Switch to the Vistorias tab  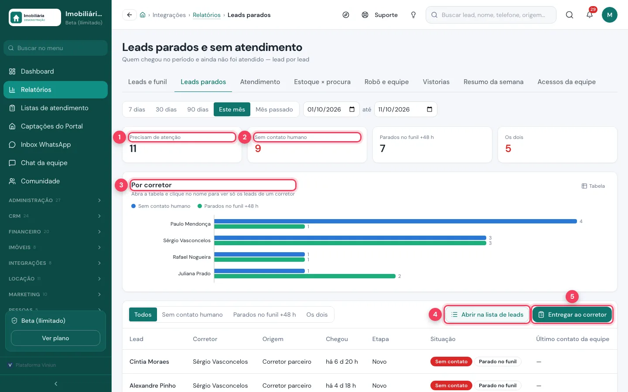(436, 82)
